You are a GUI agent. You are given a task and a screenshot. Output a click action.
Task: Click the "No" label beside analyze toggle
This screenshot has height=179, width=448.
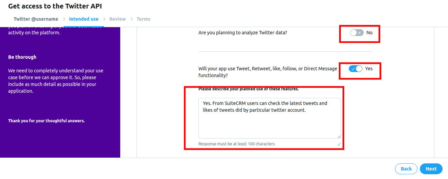click(370, 33)
